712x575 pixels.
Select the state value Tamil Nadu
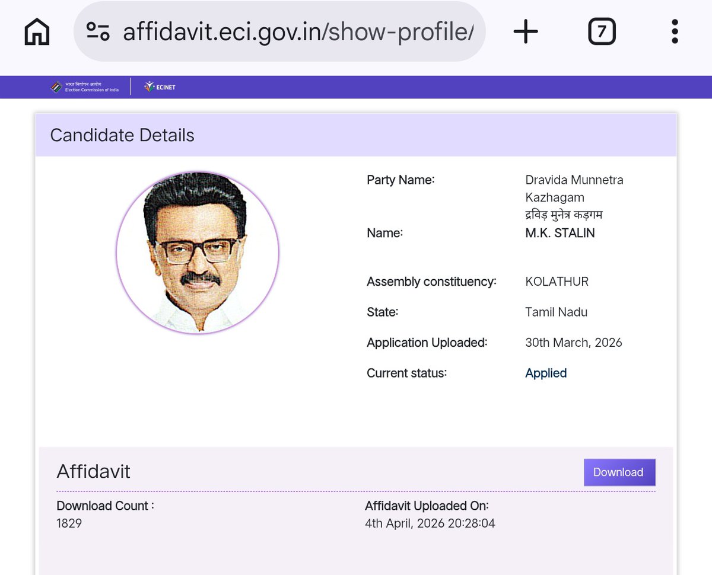click(x=557, y=312)
